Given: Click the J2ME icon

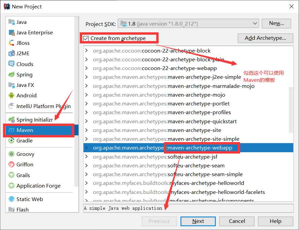Looking at the screenshot, I should coord(11,54).
